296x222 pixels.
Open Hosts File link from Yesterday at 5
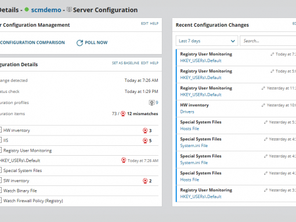pos(190,128)
